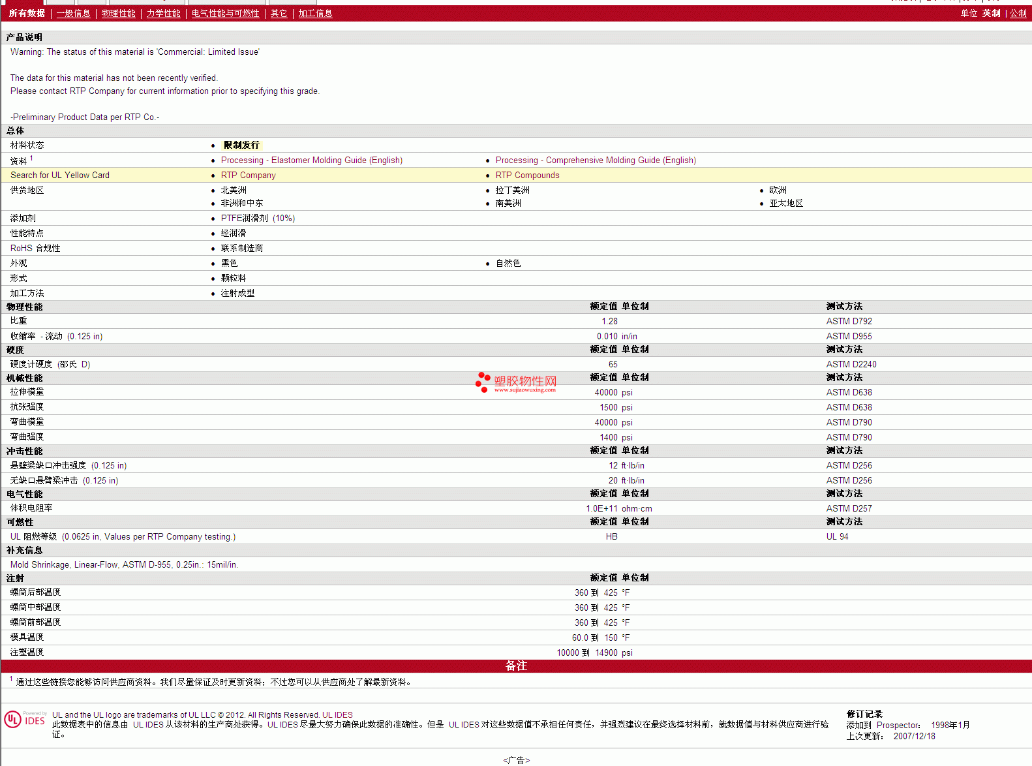Open ASTM D955 test method link

click(x=849, y=336)
